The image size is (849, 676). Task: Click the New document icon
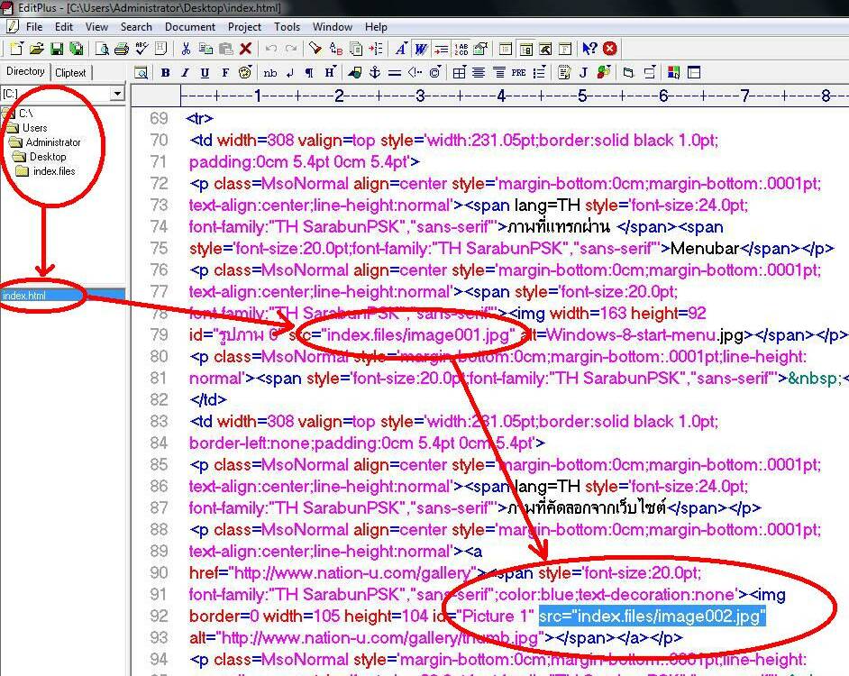coord(17,49)
